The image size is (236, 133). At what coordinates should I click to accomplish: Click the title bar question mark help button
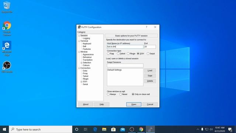(x=146, y=27)
